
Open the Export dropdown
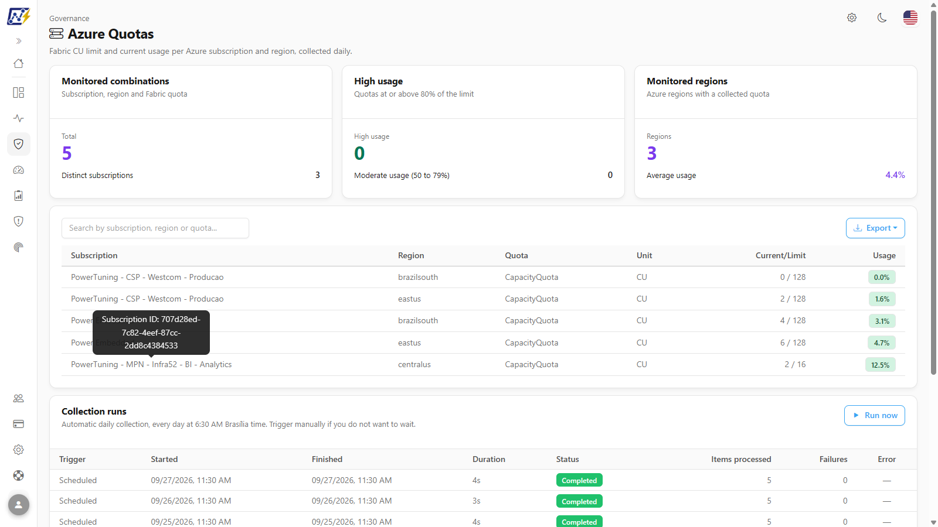(875, 228)
